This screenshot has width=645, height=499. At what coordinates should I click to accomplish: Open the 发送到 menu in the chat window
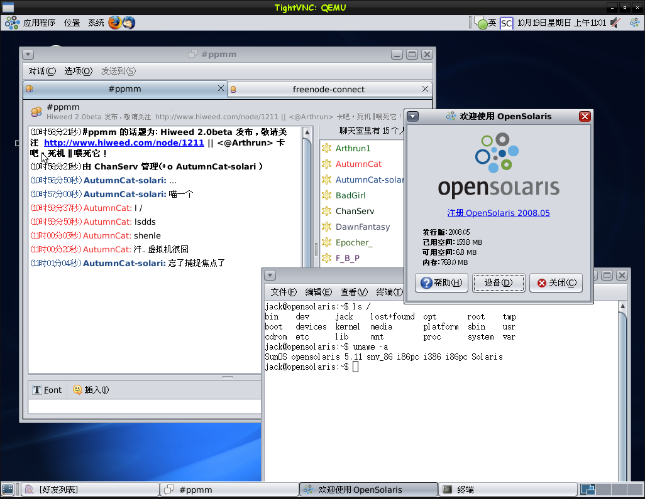click(x=118, y=71)
